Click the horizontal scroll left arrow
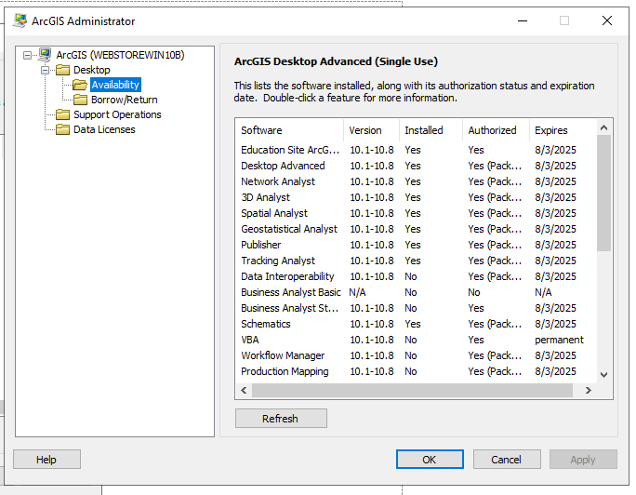The height and width of the screenshot is (495, 636). pyautogui.click(x=244, y=390)
